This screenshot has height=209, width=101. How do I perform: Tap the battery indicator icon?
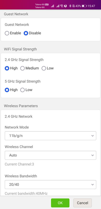pyautogui.click(x=84, y=6)
